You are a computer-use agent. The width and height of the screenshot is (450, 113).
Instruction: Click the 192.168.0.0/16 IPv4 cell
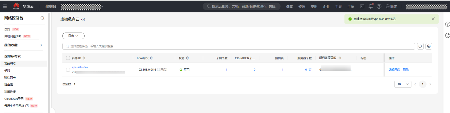click(152, 70)
